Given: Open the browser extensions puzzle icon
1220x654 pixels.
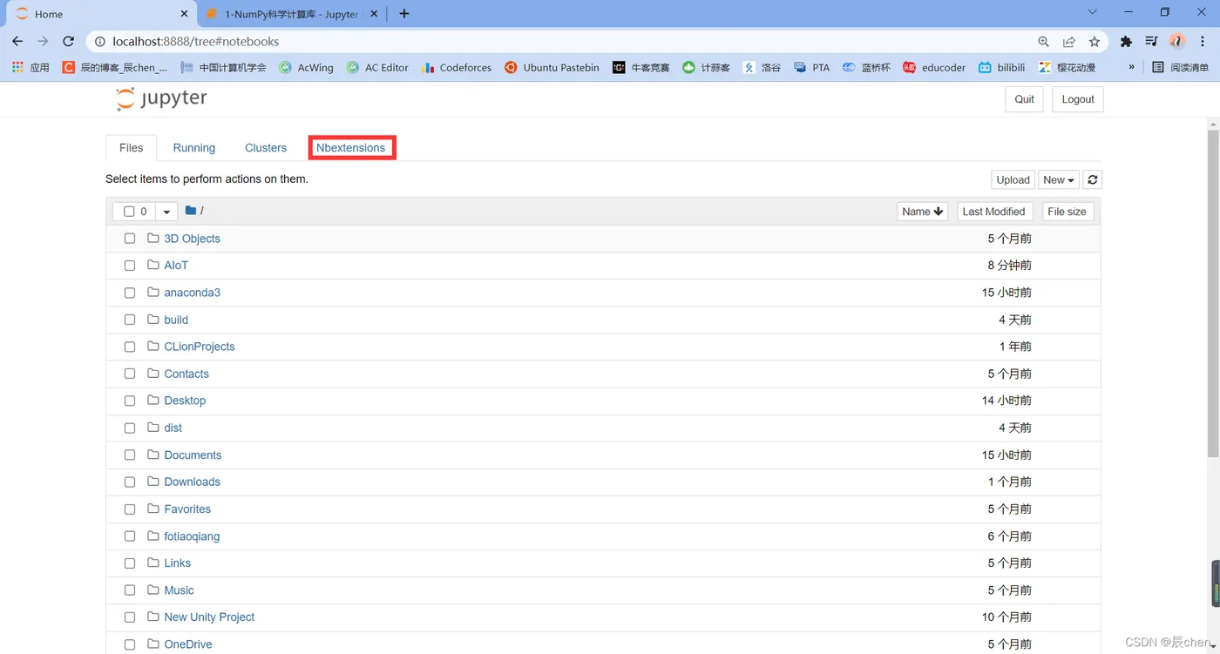Looking at the screenshot, I should (x=1126, y=41).
